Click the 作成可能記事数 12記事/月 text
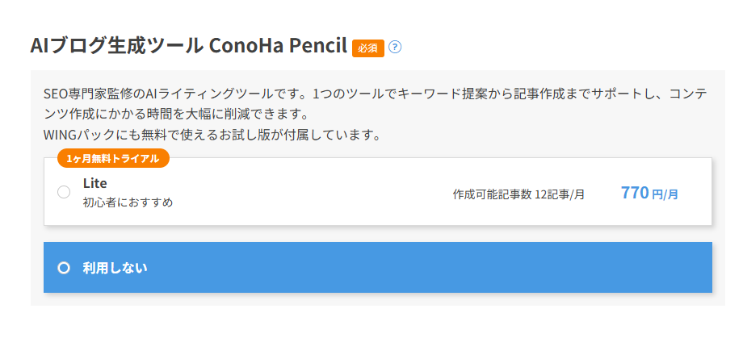This screenshot has width=743, height=342. pos(518,194)
